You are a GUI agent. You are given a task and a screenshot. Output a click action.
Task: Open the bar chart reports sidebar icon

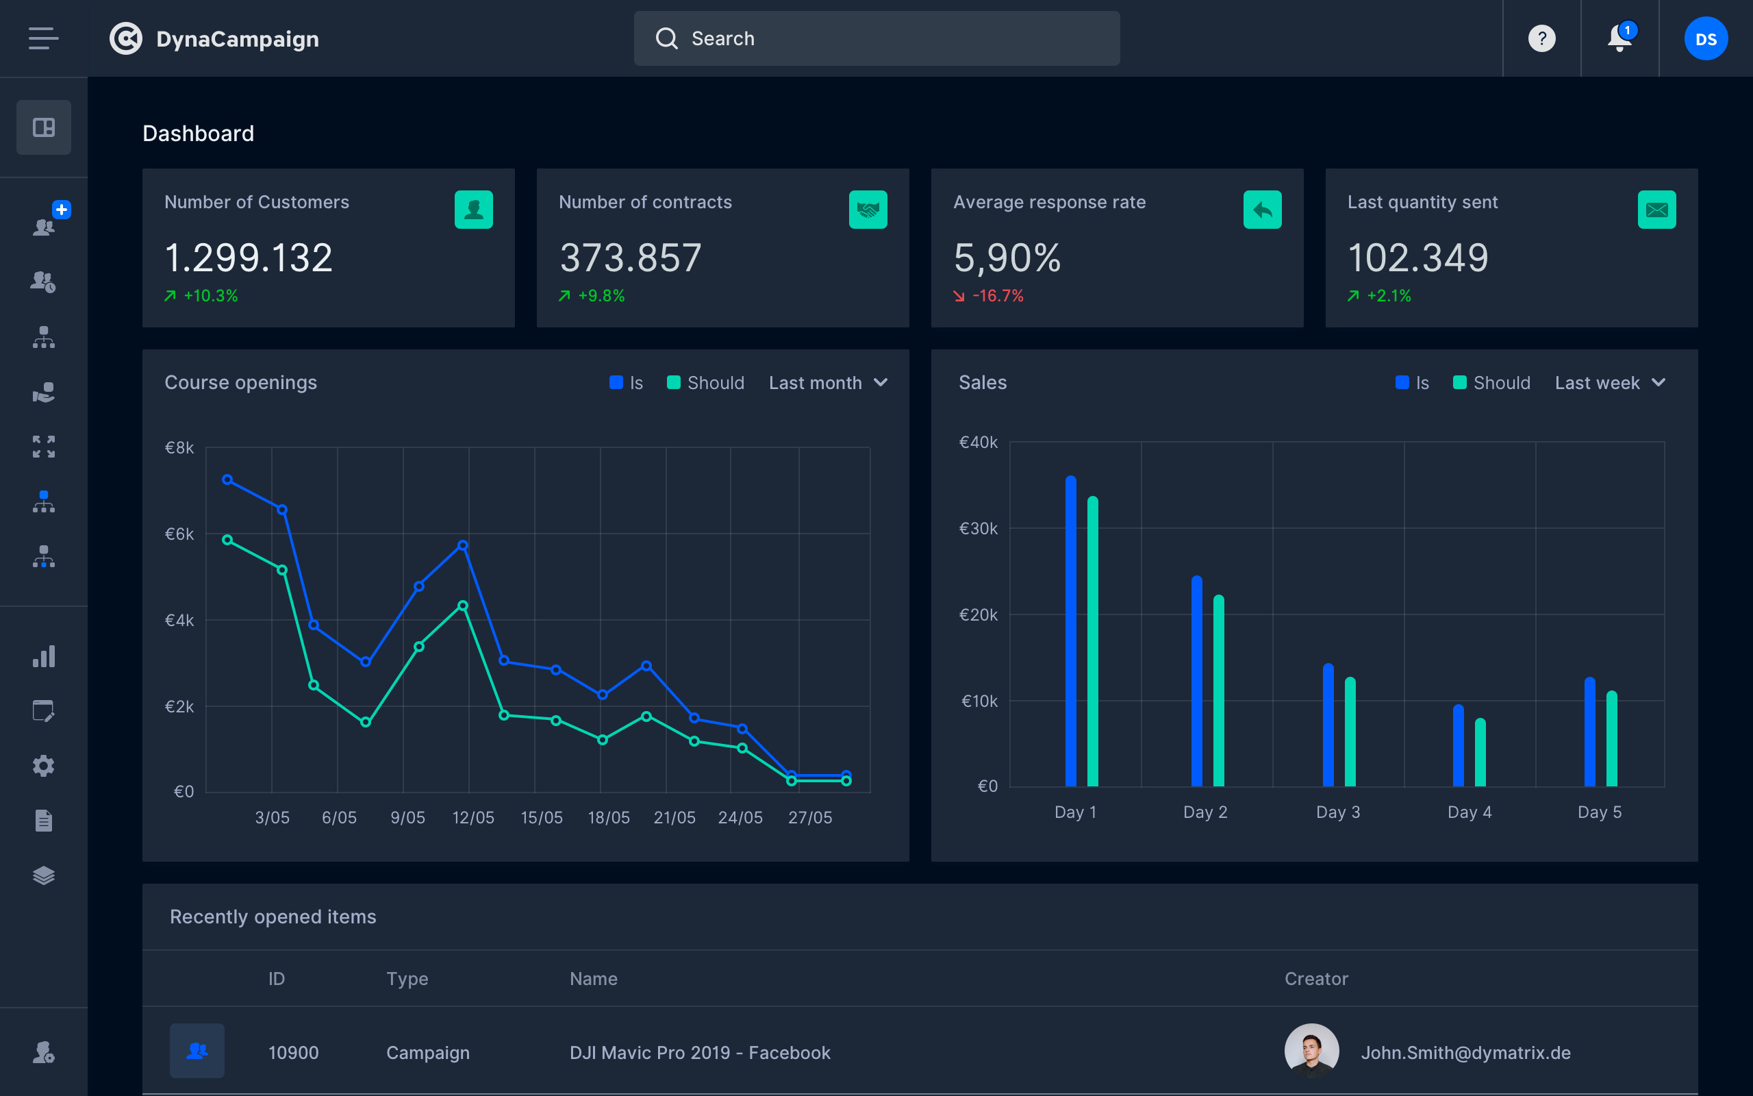click(x=43, y=657)
